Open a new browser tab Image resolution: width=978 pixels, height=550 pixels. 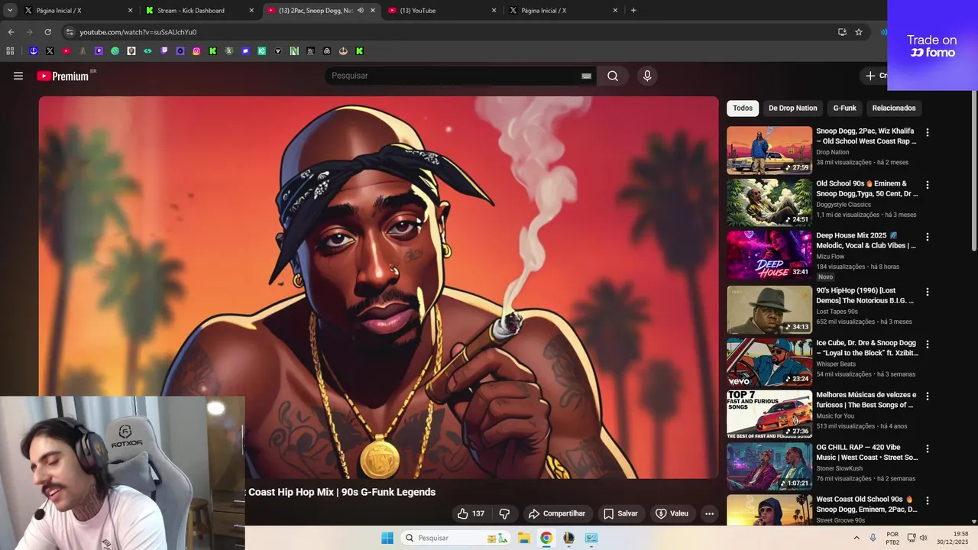click(x=633, y=11)
